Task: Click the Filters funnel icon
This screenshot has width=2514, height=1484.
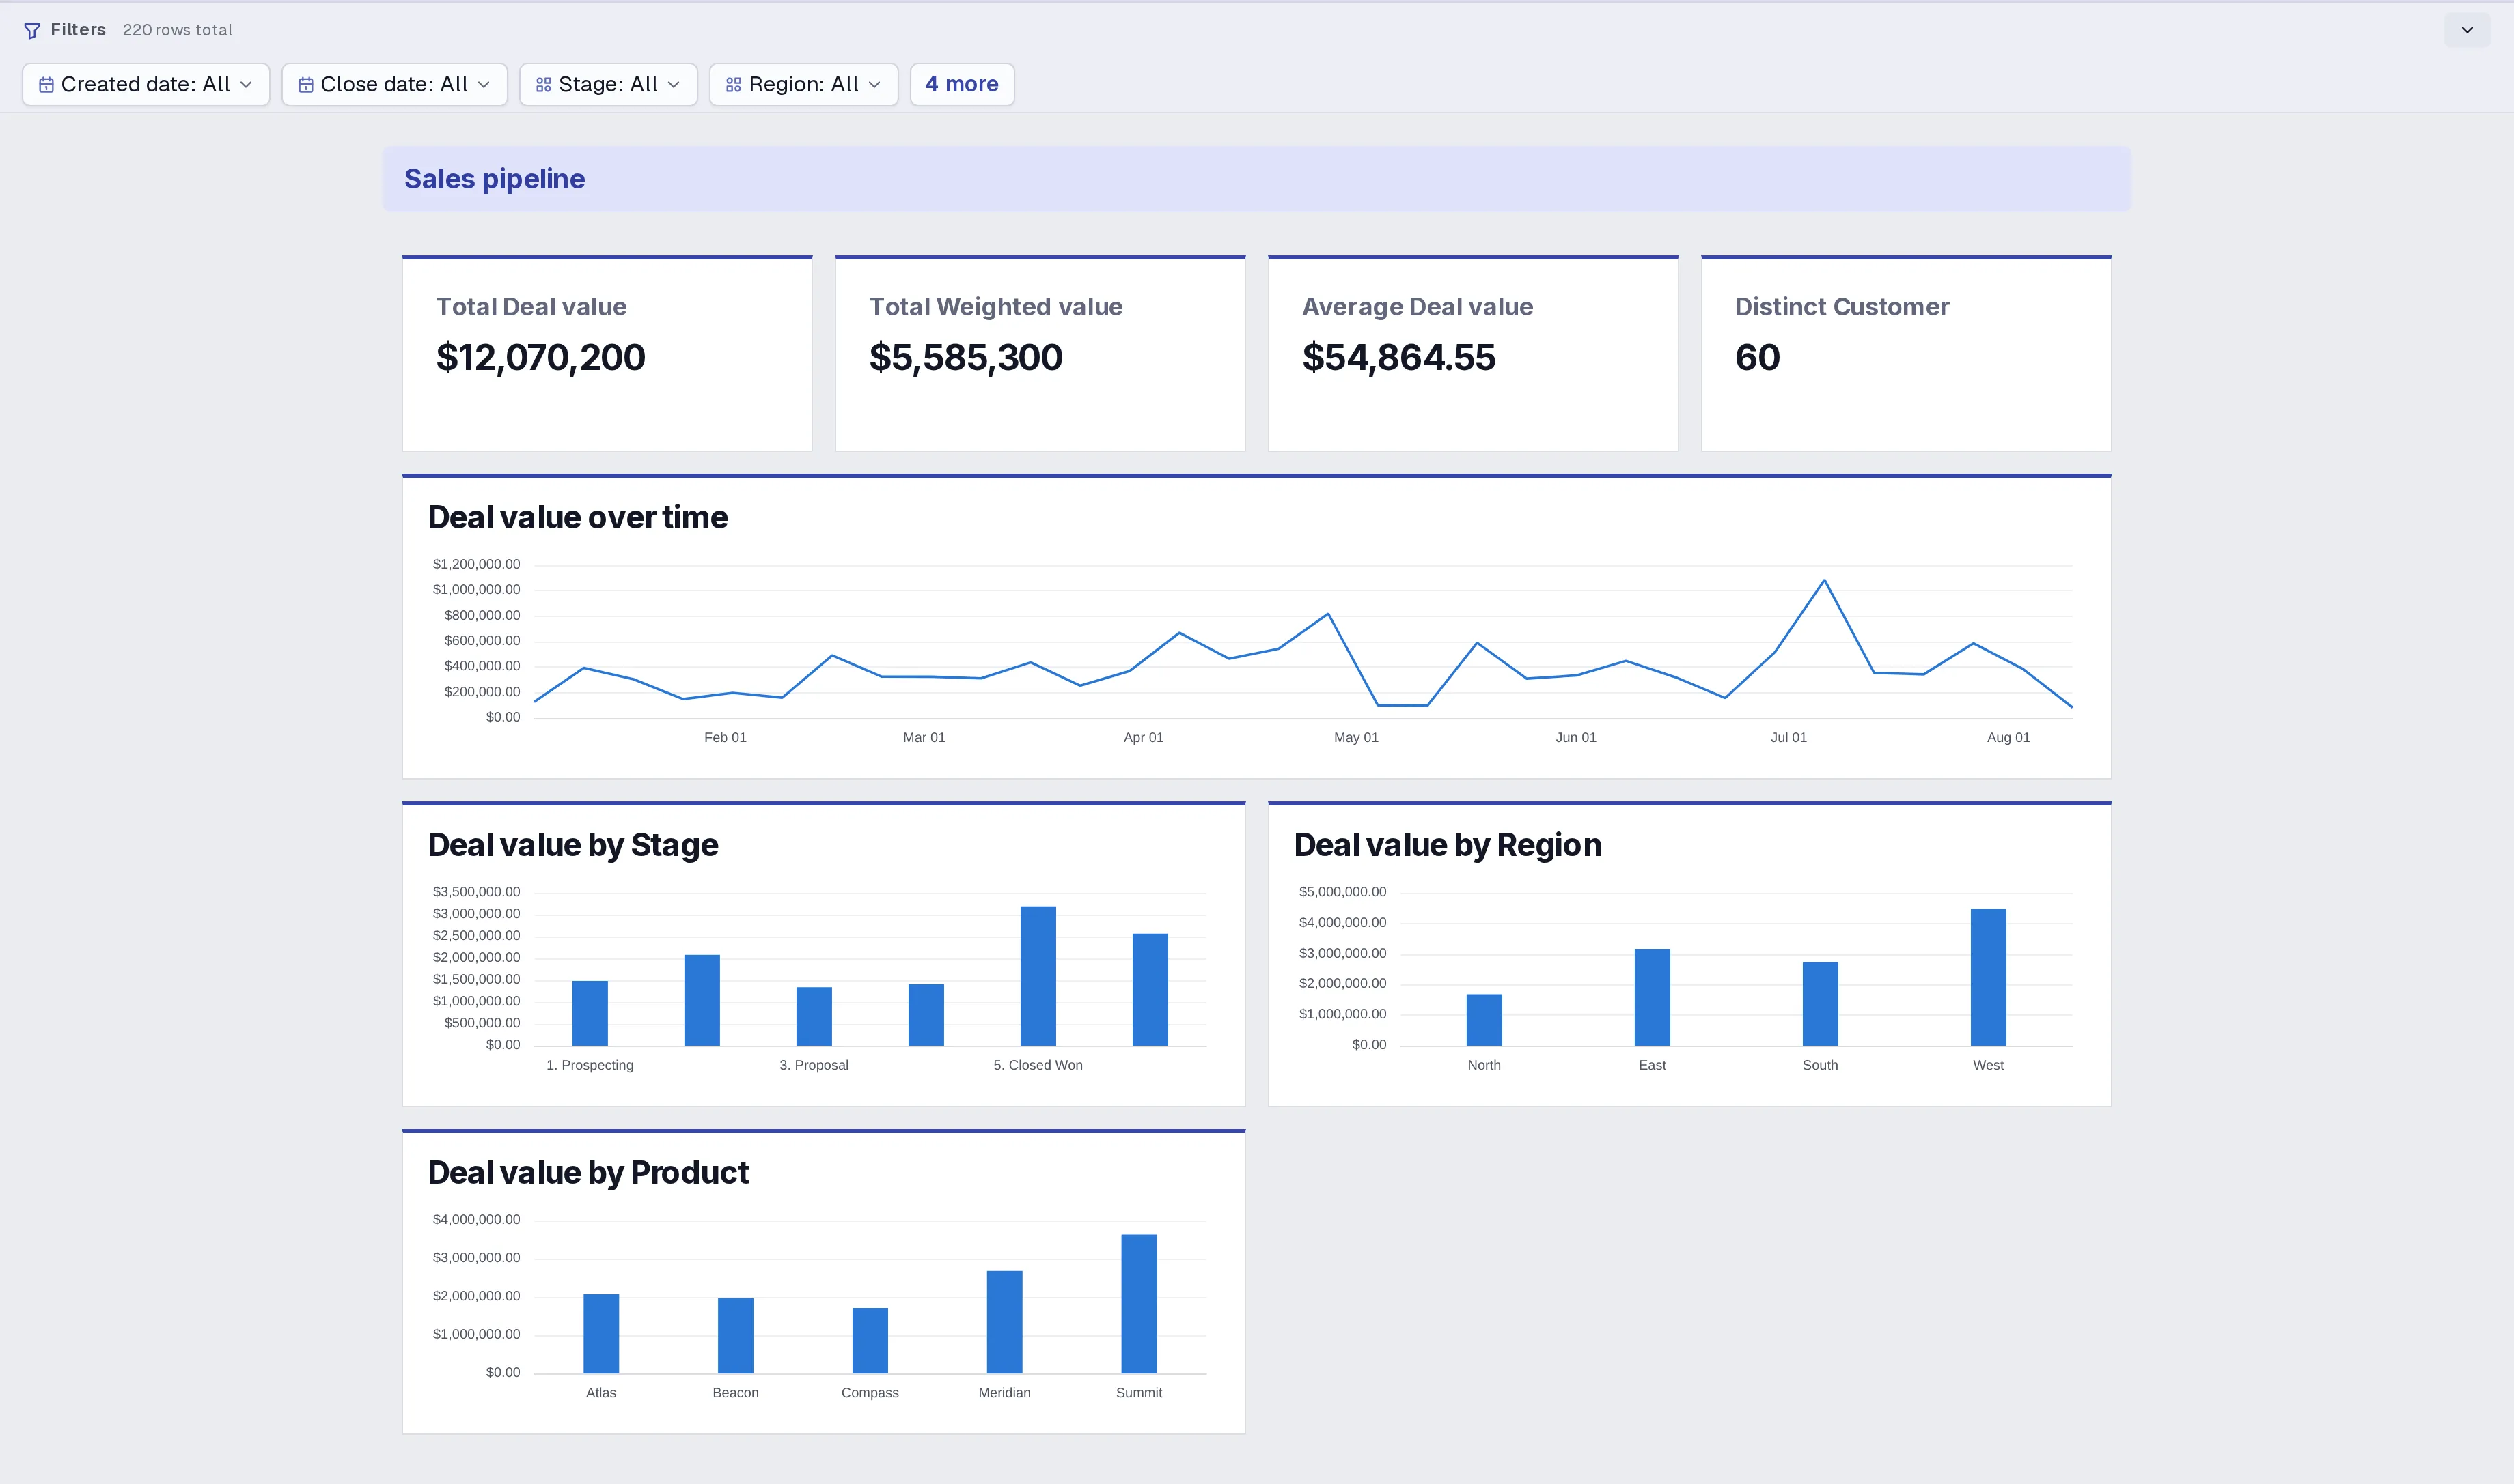Action: (32, 30)
